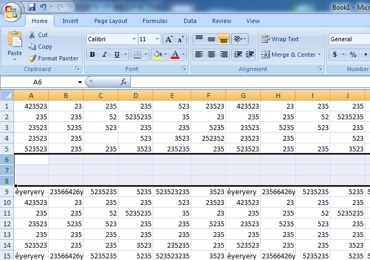Save the workbook using the floppy disk icon
370x260 pixels.
tap(32, 7)
